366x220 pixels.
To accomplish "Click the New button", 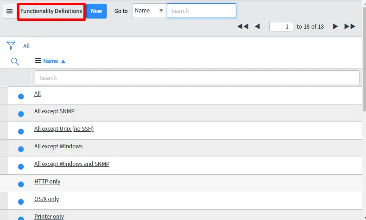I will 96,11.
